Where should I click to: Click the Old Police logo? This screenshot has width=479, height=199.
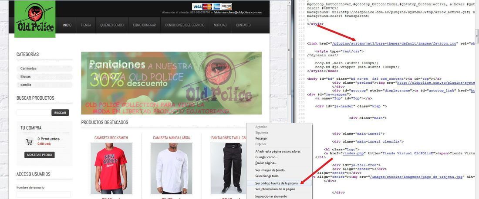tap(35, 19)
